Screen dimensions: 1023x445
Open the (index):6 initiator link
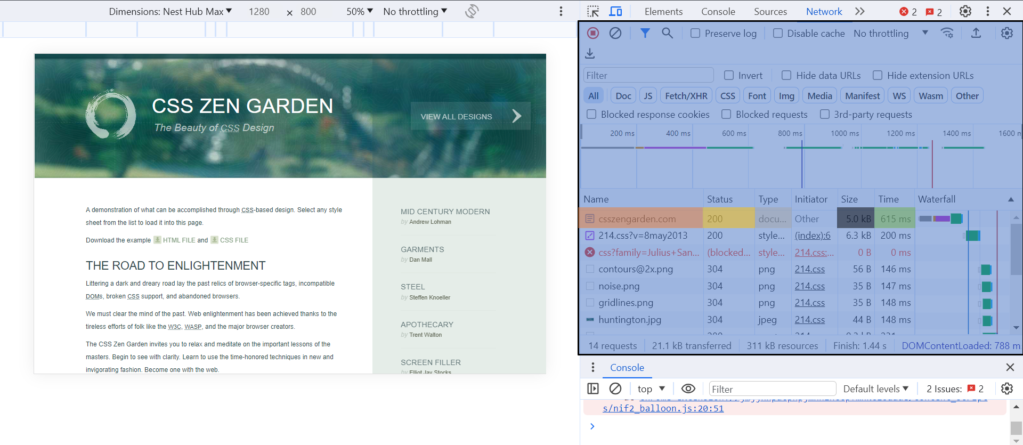pyautogui.click(x=813, y=235)
